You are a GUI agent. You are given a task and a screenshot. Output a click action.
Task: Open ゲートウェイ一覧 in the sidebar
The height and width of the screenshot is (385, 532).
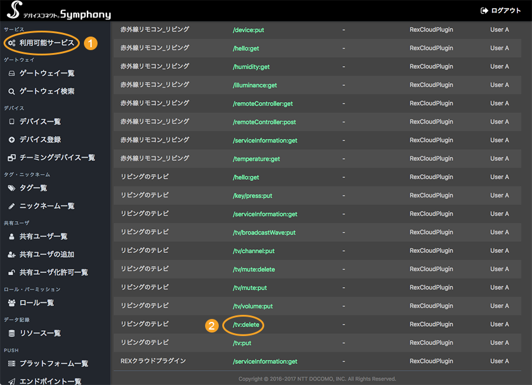click(47, 74)
